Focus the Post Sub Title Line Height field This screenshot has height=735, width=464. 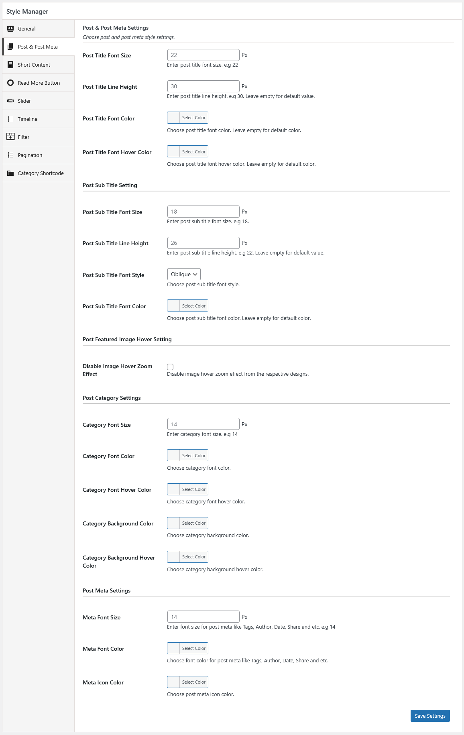pos(203,243)
